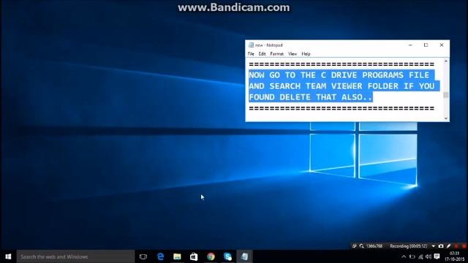This screenshot has width=468, height=263.
Task: Show hidden system tray icons
Action: (x=404, y=256)
